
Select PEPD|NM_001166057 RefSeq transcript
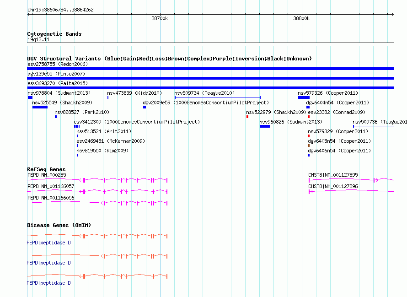(51, 186)
